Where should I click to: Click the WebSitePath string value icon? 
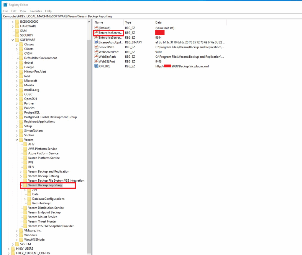pos(96,57)
